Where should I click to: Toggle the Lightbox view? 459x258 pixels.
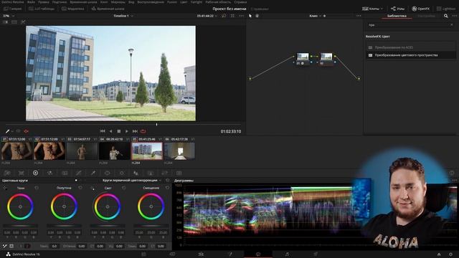pos(446,9)
